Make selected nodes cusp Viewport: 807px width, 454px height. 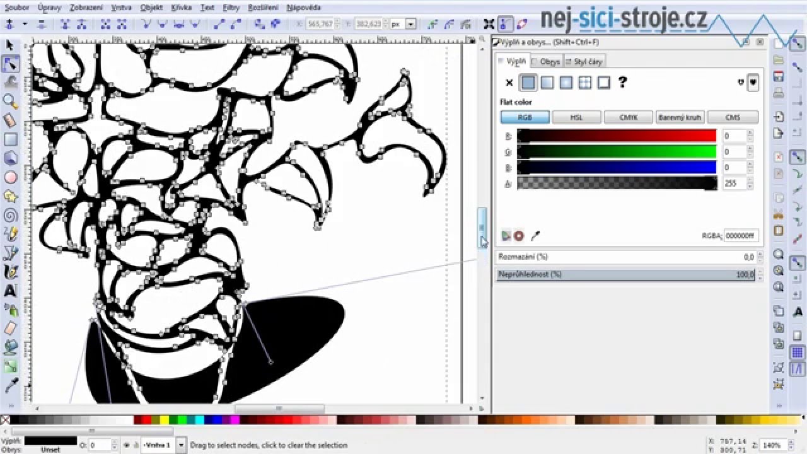[146, 24]
